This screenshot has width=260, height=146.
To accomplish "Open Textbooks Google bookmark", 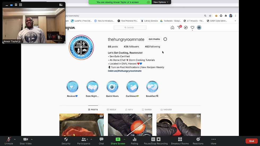I will click(x=171, y=21).
